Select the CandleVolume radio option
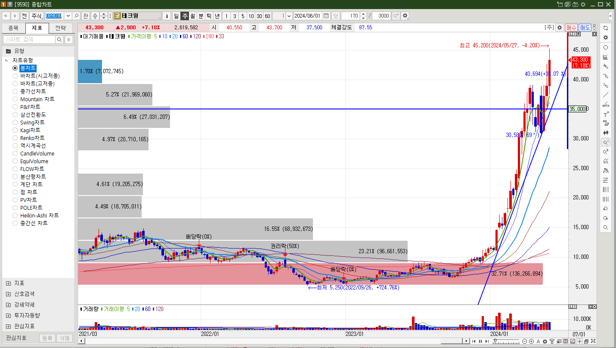The image size is (616, 348). 15,153
